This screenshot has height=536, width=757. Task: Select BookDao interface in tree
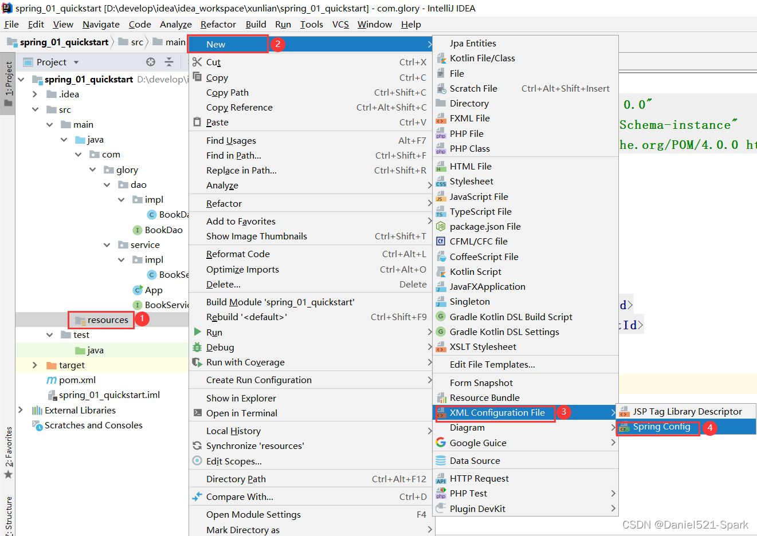pyautogui.click(x=158, y=230)
